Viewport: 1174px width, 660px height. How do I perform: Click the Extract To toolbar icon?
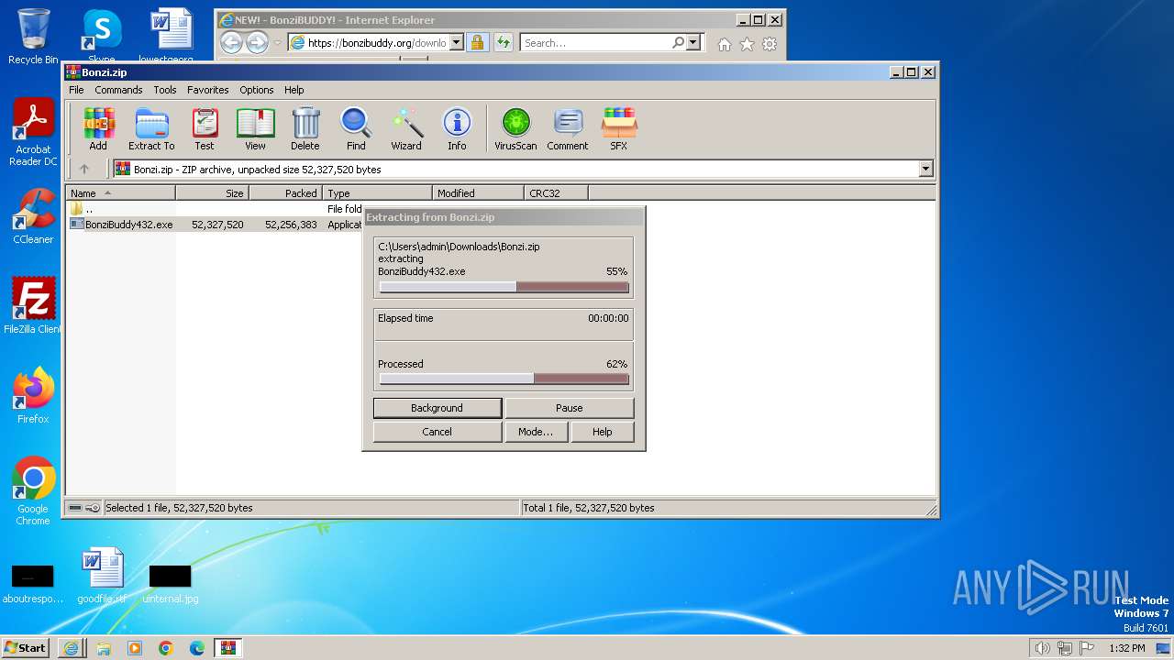[151, 129]
